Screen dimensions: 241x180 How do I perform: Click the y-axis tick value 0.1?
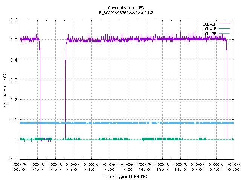tap(14, 120)
